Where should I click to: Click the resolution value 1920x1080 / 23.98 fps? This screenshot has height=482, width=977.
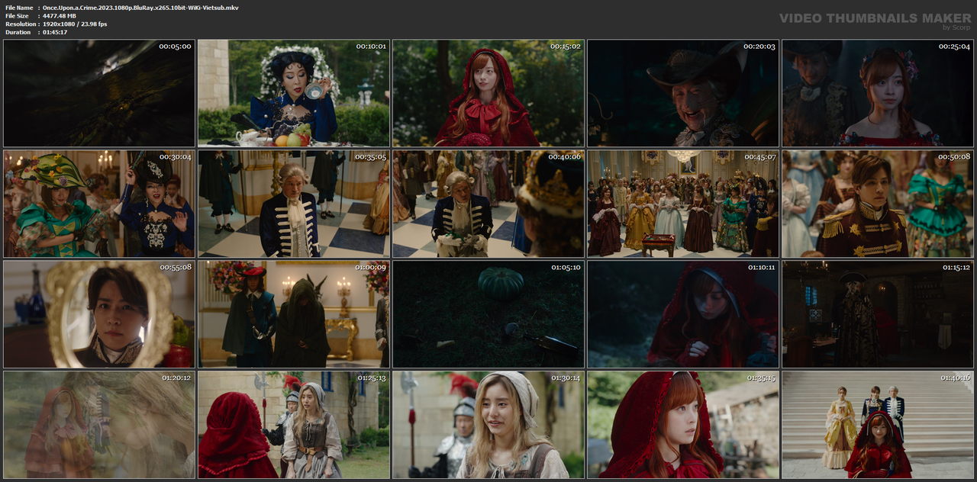pyautogui.click(x=75, y=24)
